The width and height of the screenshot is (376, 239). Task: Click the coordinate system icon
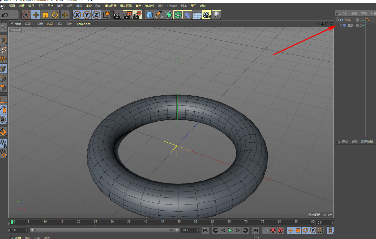[x=106, y=15]
